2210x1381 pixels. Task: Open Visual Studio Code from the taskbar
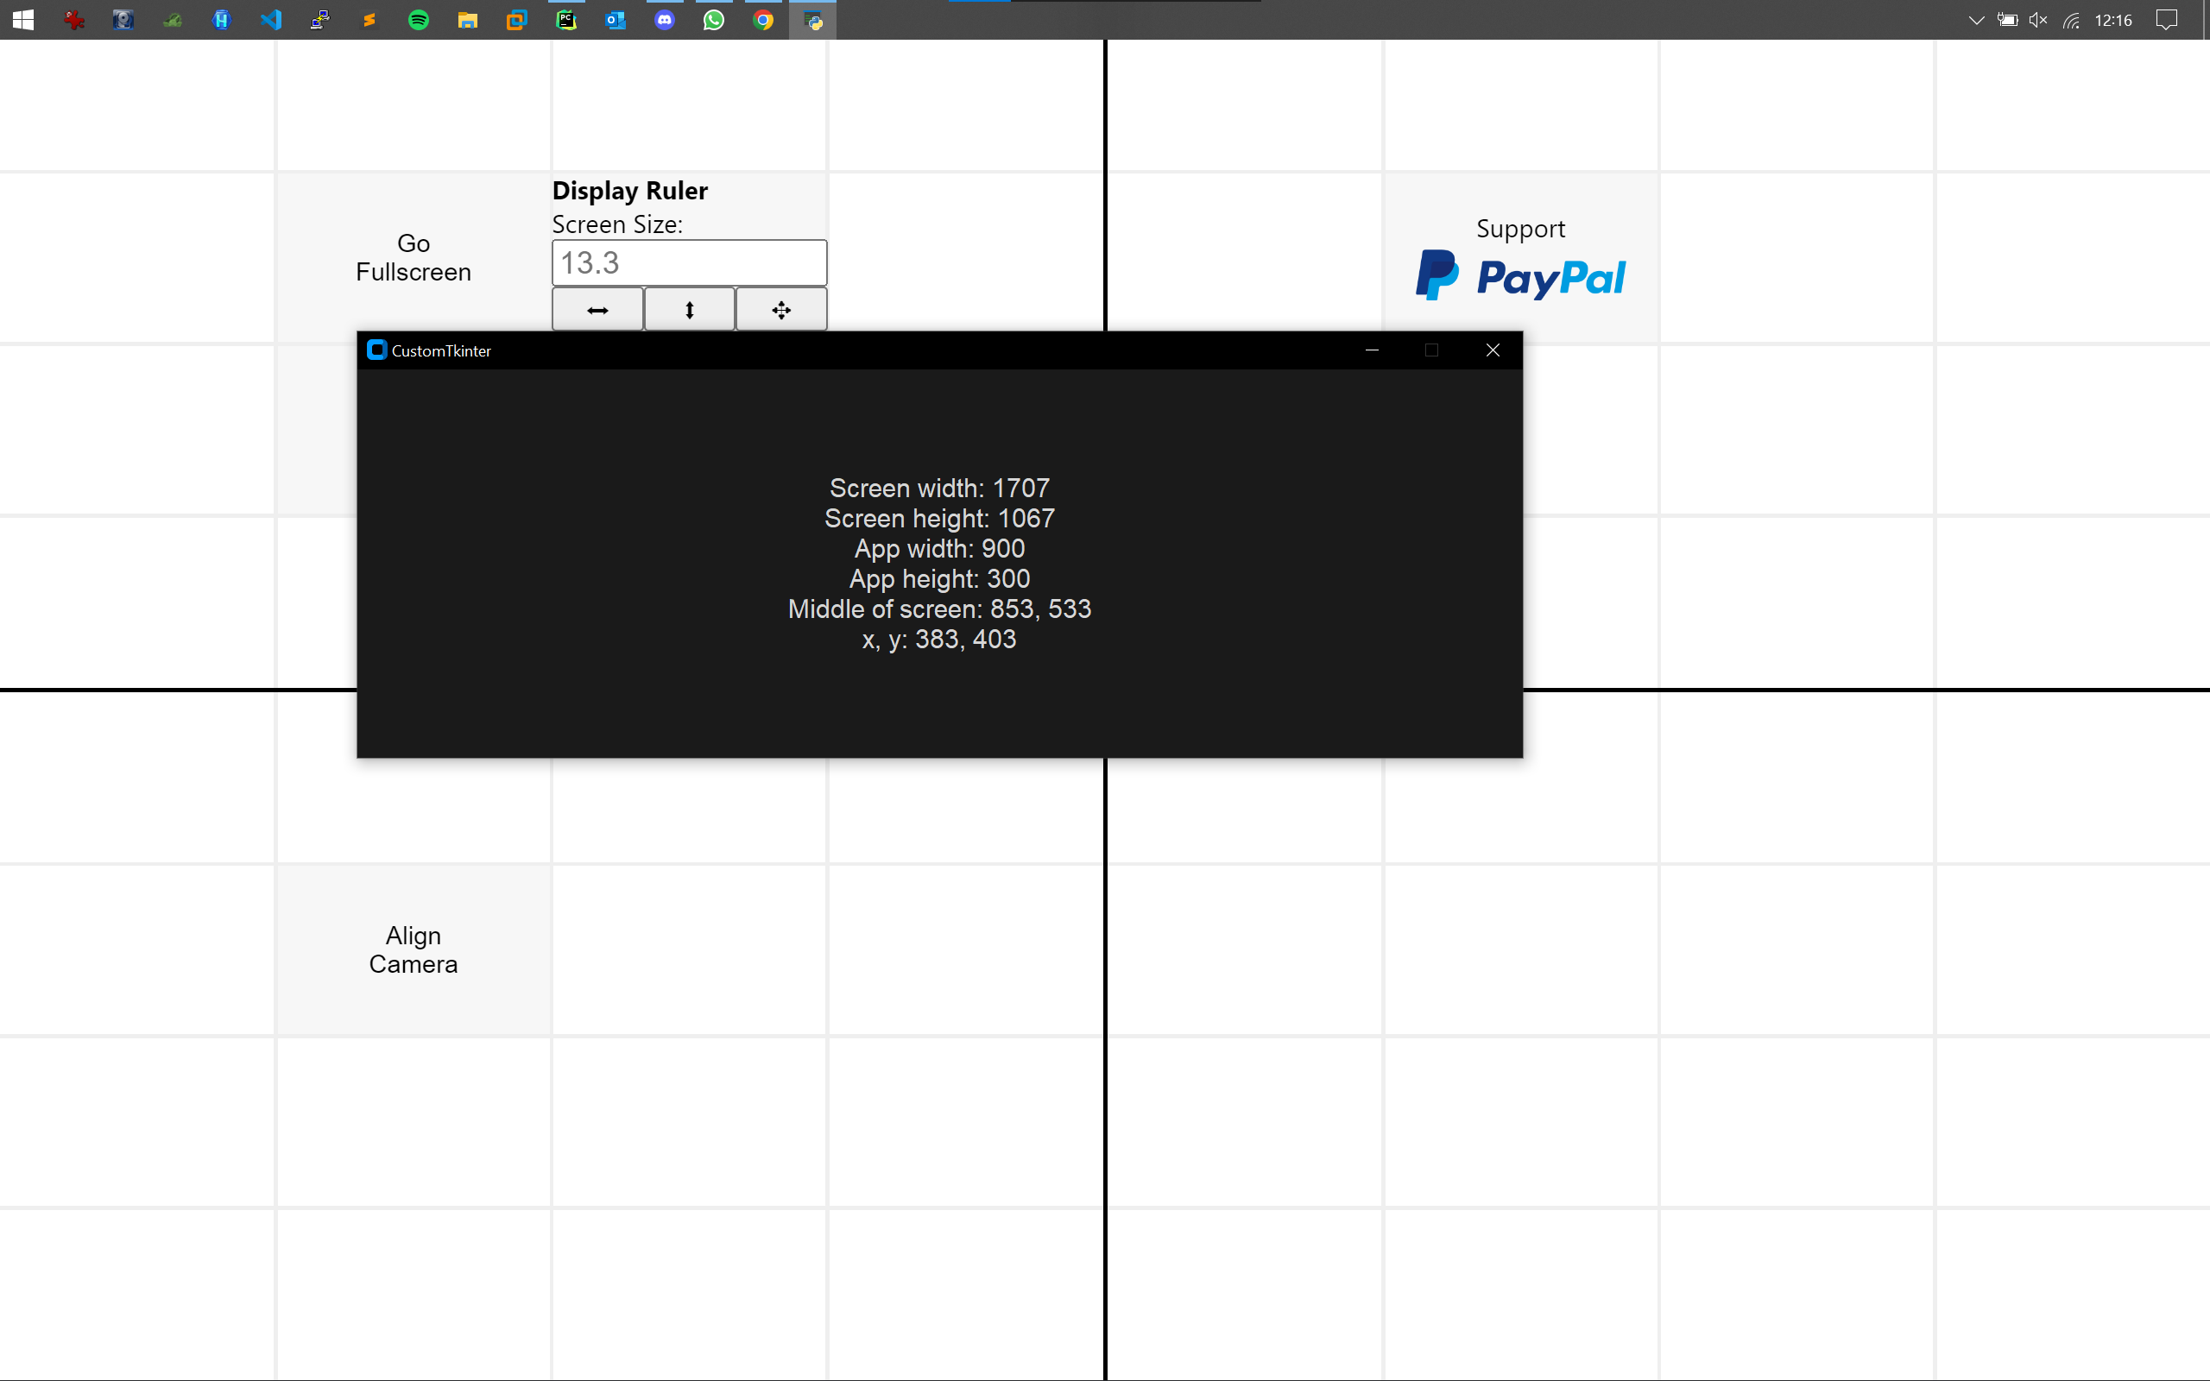pos(270,19)
